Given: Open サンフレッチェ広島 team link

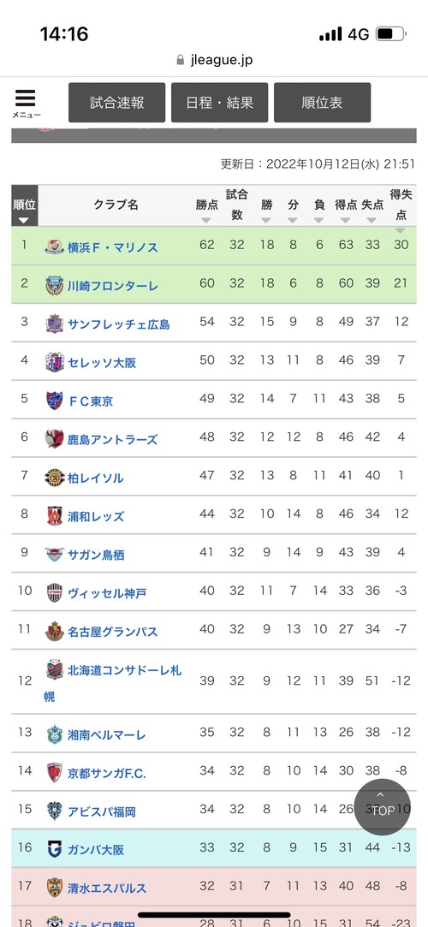Looking at the screenshot, I should click(x=119, y=324).
